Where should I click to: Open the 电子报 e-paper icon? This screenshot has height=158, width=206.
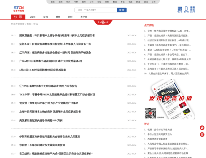pos(180,9)
